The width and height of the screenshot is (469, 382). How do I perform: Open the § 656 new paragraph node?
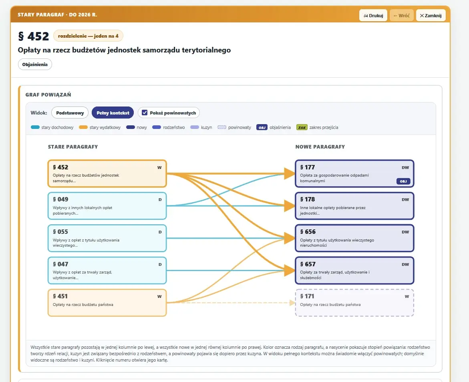coord(354,238)
